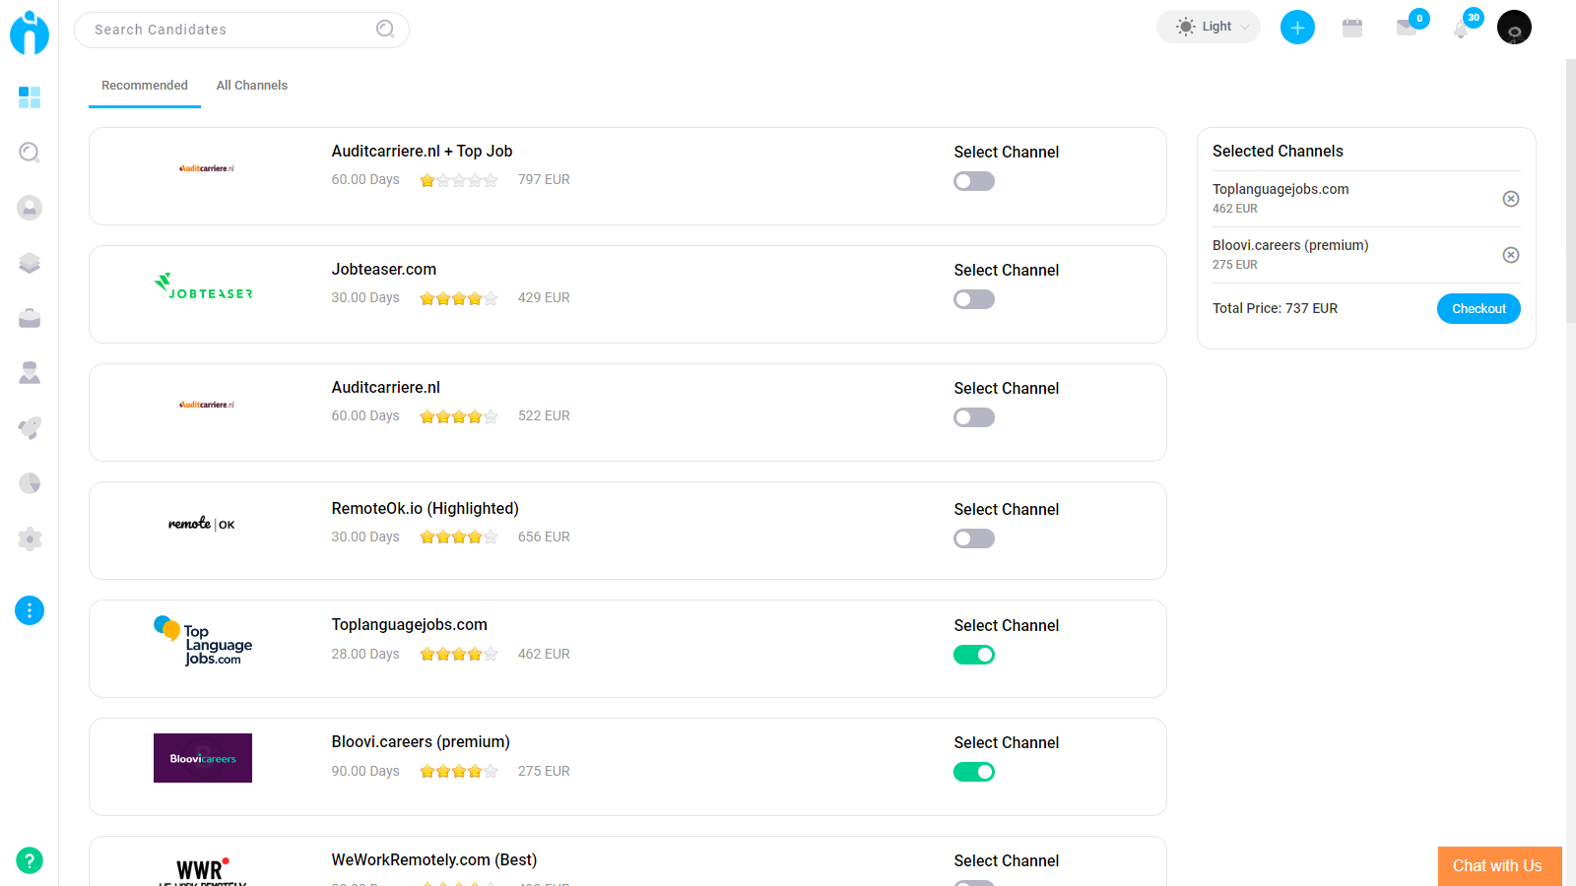Switch to the All Channels tab
Screen dimensions: 1576x886
pos(252,86)
